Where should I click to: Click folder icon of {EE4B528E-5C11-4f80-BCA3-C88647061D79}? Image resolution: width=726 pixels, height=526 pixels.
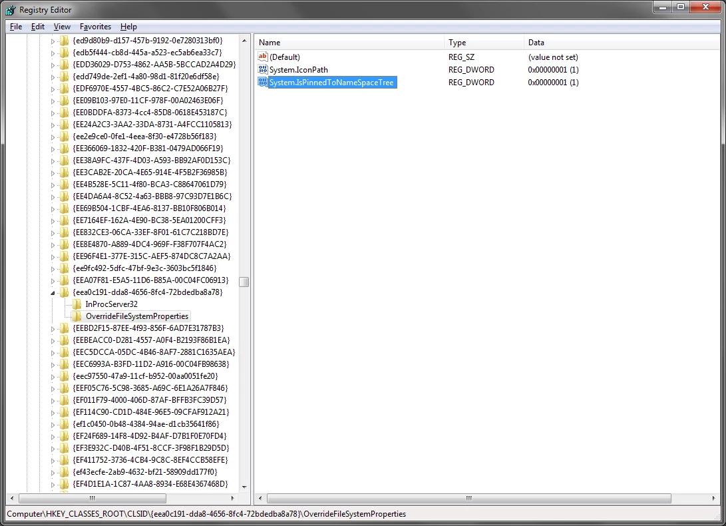pyautogui.click(x=65, y=184)
